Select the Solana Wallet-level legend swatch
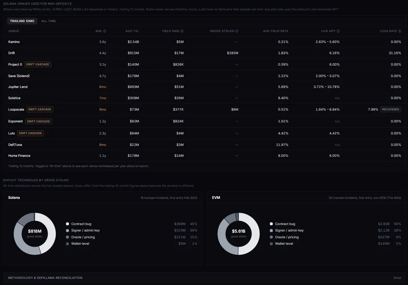 coord(67,244)
